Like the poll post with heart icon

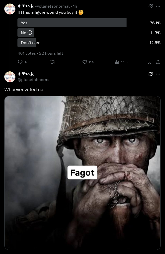coord(85,62)
